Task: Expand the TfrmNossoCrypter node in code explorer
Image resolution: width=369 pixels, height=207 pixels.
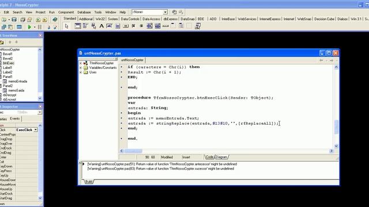Action: point(81,63)
